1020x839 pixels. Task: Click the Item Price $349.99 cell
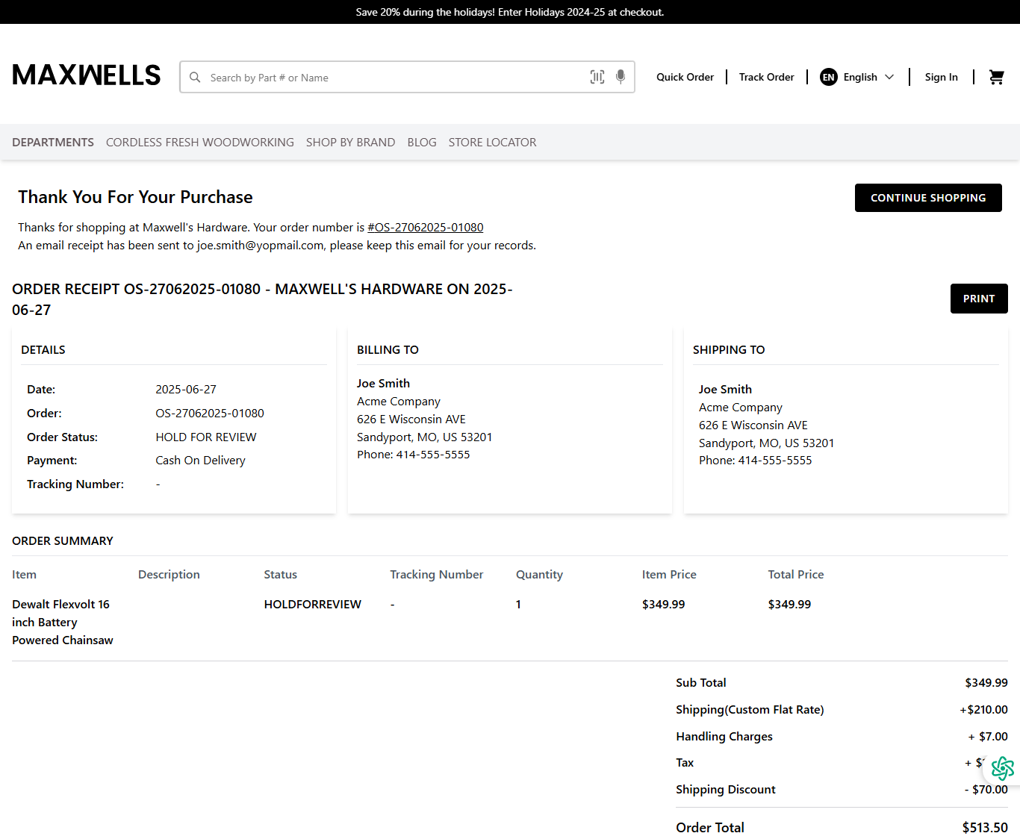664,604
